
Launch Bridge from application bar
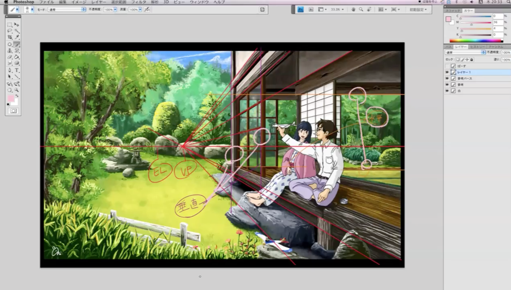coord(311,9)
